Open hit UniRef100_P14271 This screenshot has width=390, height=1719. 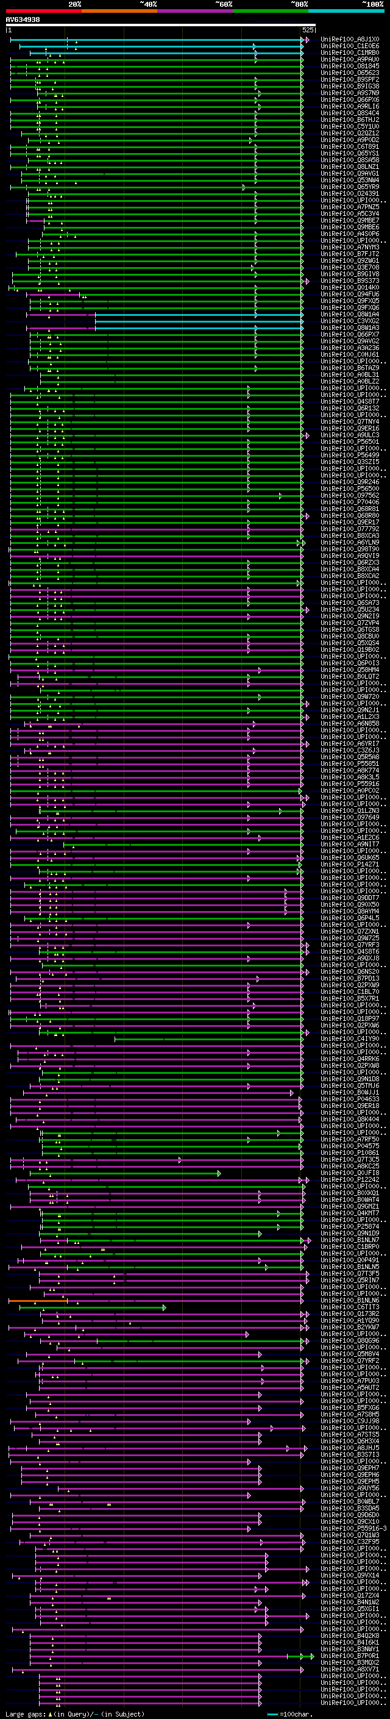350,864
